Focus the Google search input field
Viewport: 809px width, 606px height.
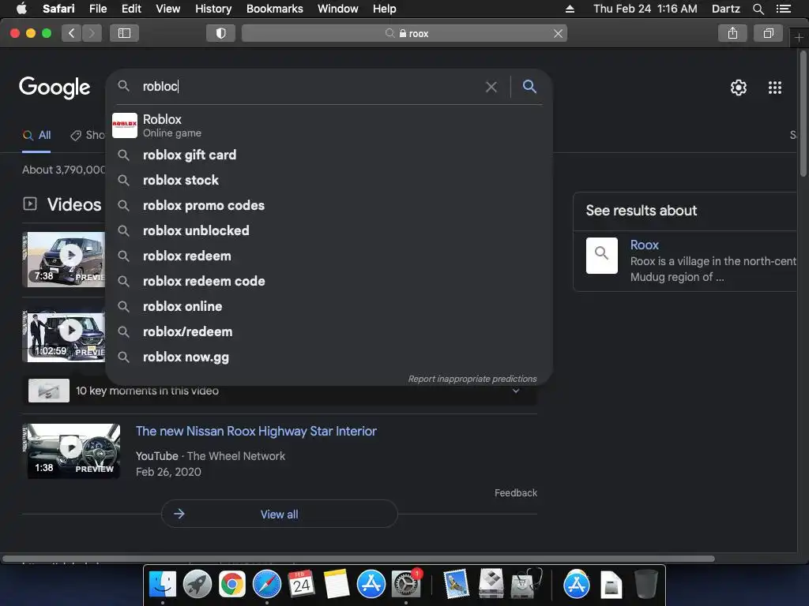310,87
